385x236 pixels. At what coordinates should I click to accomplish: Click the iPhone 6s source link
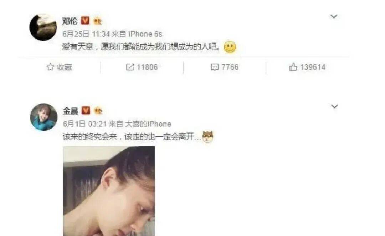tap(145, 34)
